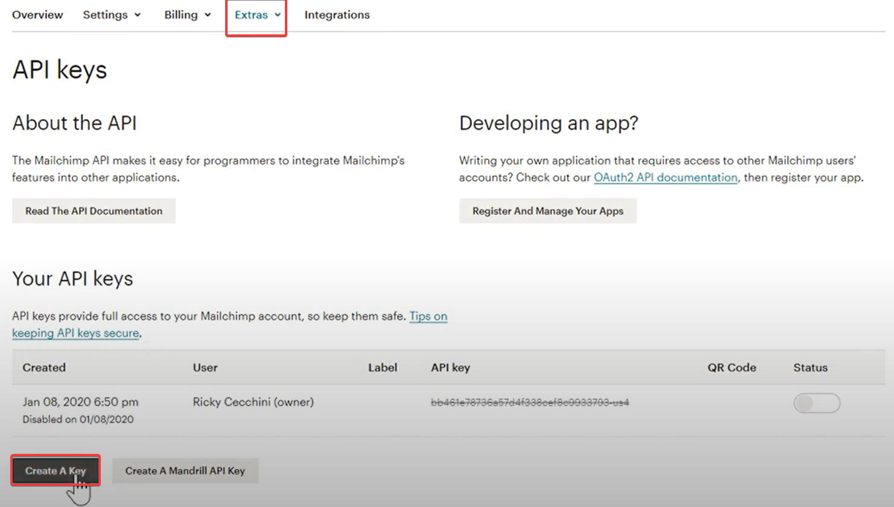The width and height of the screenshot is (894, 507).
Task: Click the Your API keys heading
Action: pyautogui.click(x=72, y=279)
